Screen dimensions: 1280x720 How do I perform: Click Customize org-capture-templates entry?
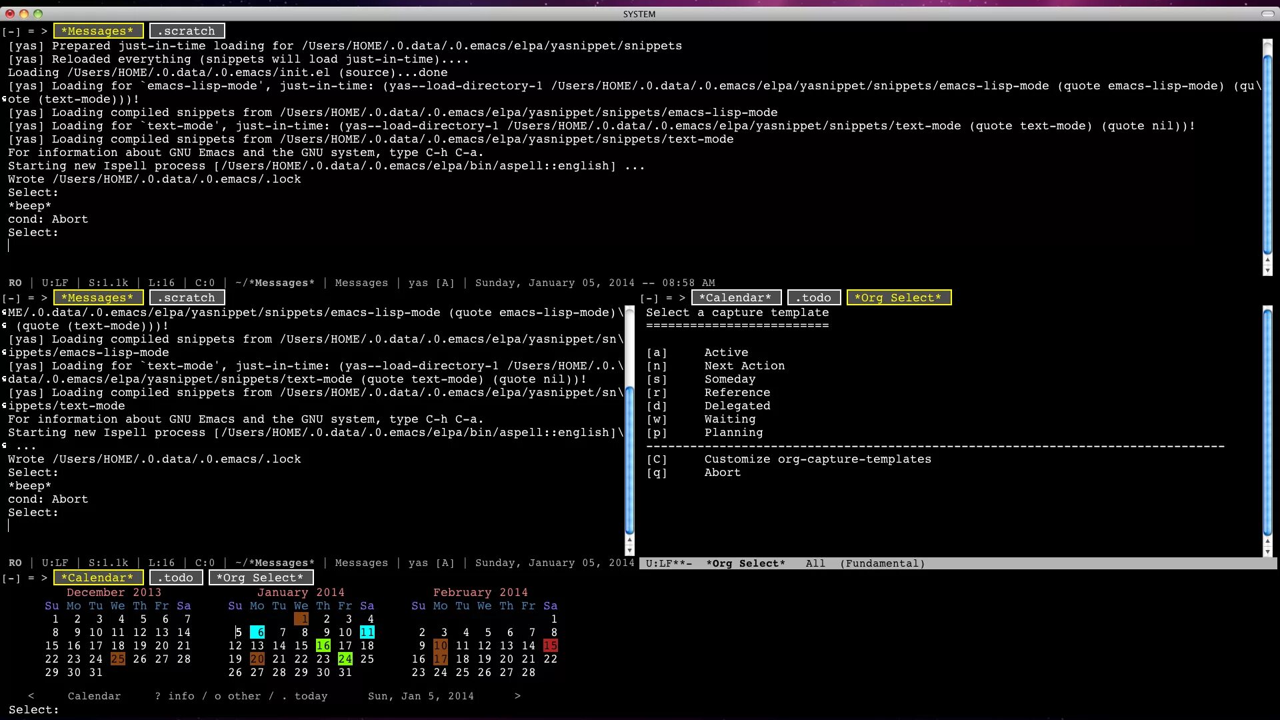(x=789, y=459)
